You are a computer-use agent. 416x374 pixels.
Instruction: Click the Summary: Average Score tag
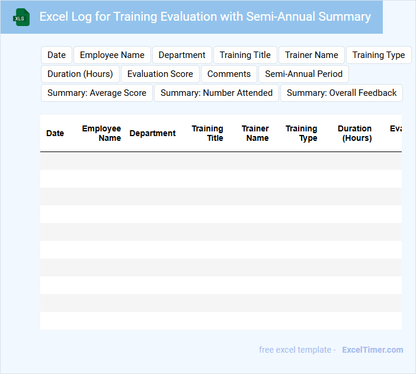pyautogui.click(x=97, y=93)
